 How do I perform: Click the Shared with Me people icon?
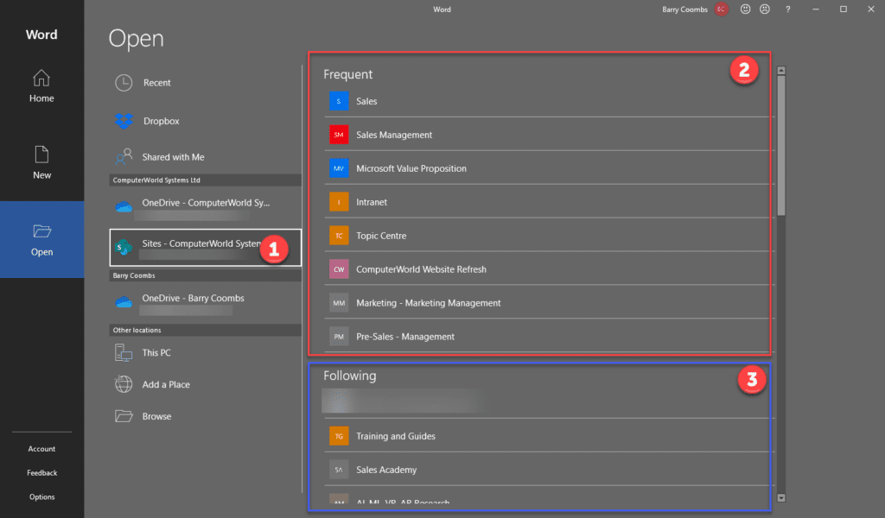pyautogui.click(x=124, y=157)
